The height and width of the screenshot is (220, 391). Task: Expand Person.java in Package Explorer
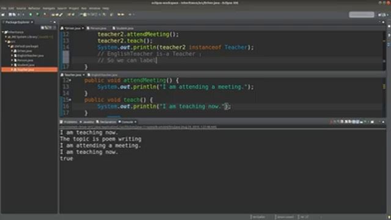[12, 61]
